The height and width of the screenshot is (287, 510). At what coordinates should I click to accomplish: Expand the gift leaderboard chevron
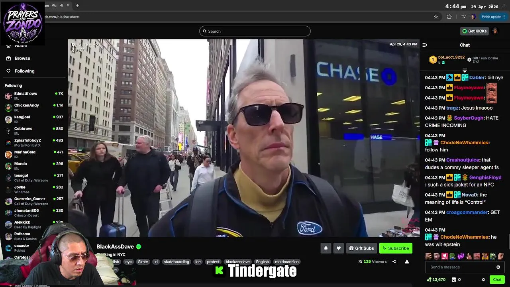coord(465,71)
